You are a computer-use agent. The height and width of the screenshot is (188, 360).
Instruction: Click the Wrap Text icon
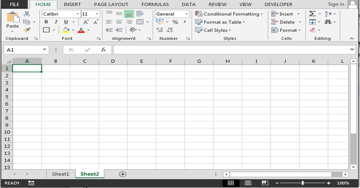pyautogui.click(x=140, y=14)
